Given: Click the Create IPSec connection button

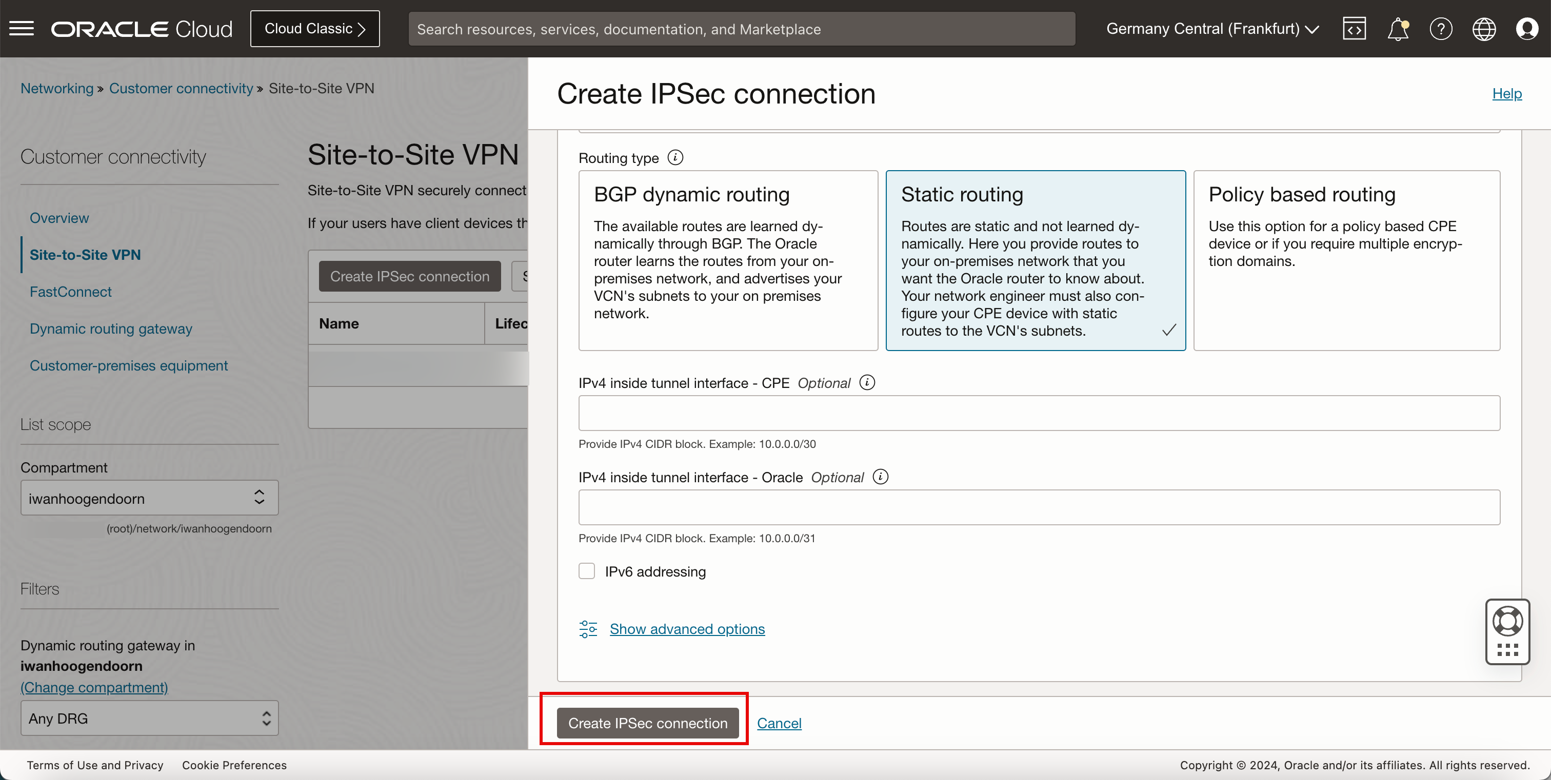Looking at the screenshot, I should tap(648, 723).
